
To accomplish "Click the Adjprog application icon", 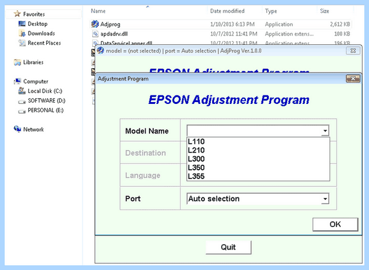I will coord(95,24).
